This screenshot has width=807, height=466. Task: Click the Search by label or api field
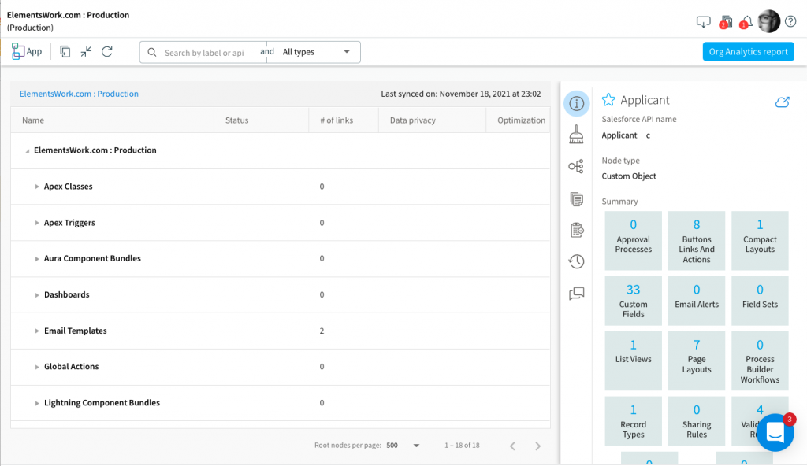pyautogui.click(x=205, y=53)
